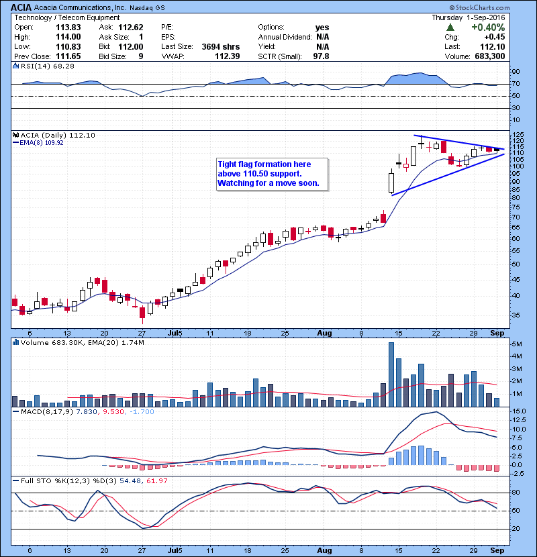
Task: Click the 90 level on RSI axis
Action: [516, 72]
